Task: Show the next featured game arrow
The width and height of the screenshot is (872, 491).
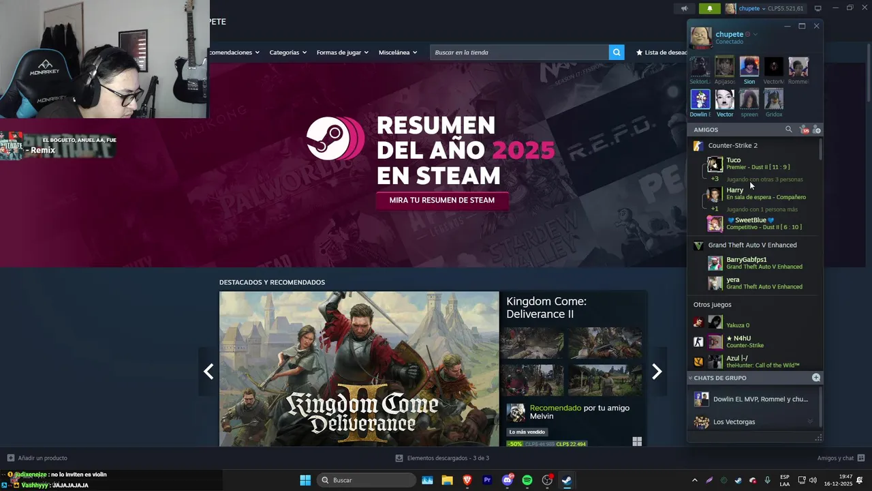Action: pos(657,371)
